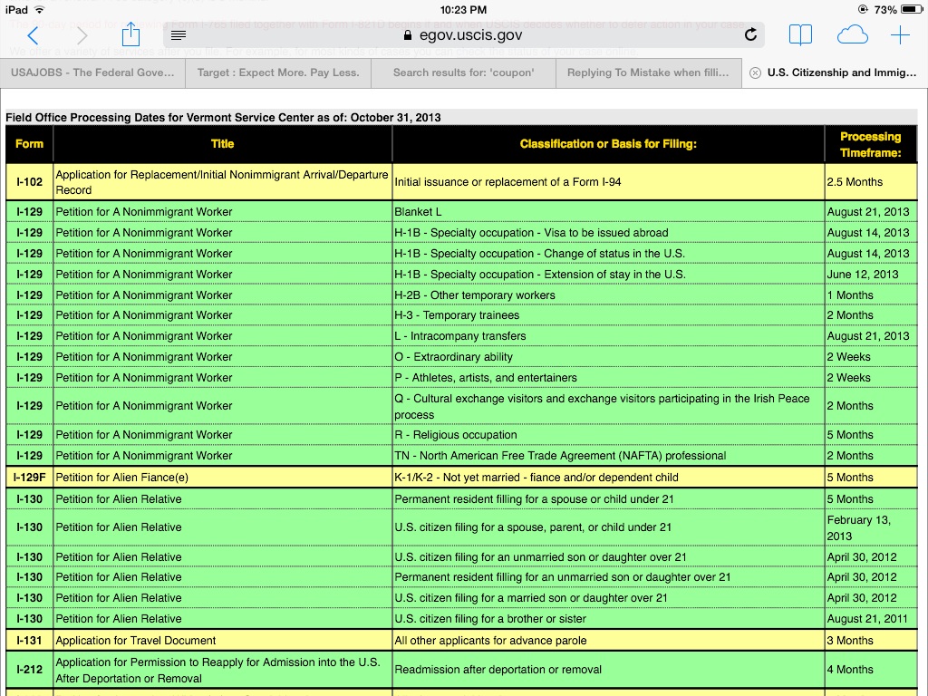Click the 4 Months timeframe cell
The image size is (928, 696).
(871, 670)
